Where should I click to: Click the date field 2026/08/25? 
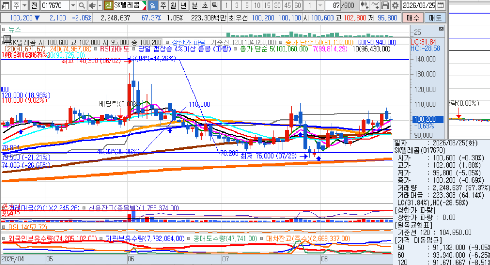(419, 5)
